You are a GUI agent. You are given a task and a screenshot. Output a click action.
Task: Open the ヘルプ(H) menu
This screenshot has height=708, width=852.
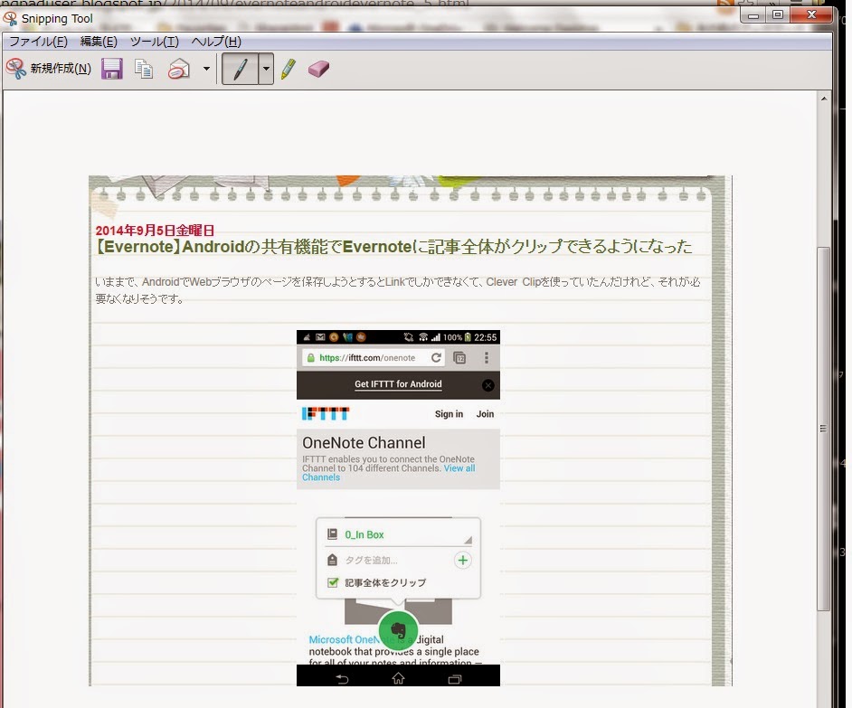[x=216, y=42]
